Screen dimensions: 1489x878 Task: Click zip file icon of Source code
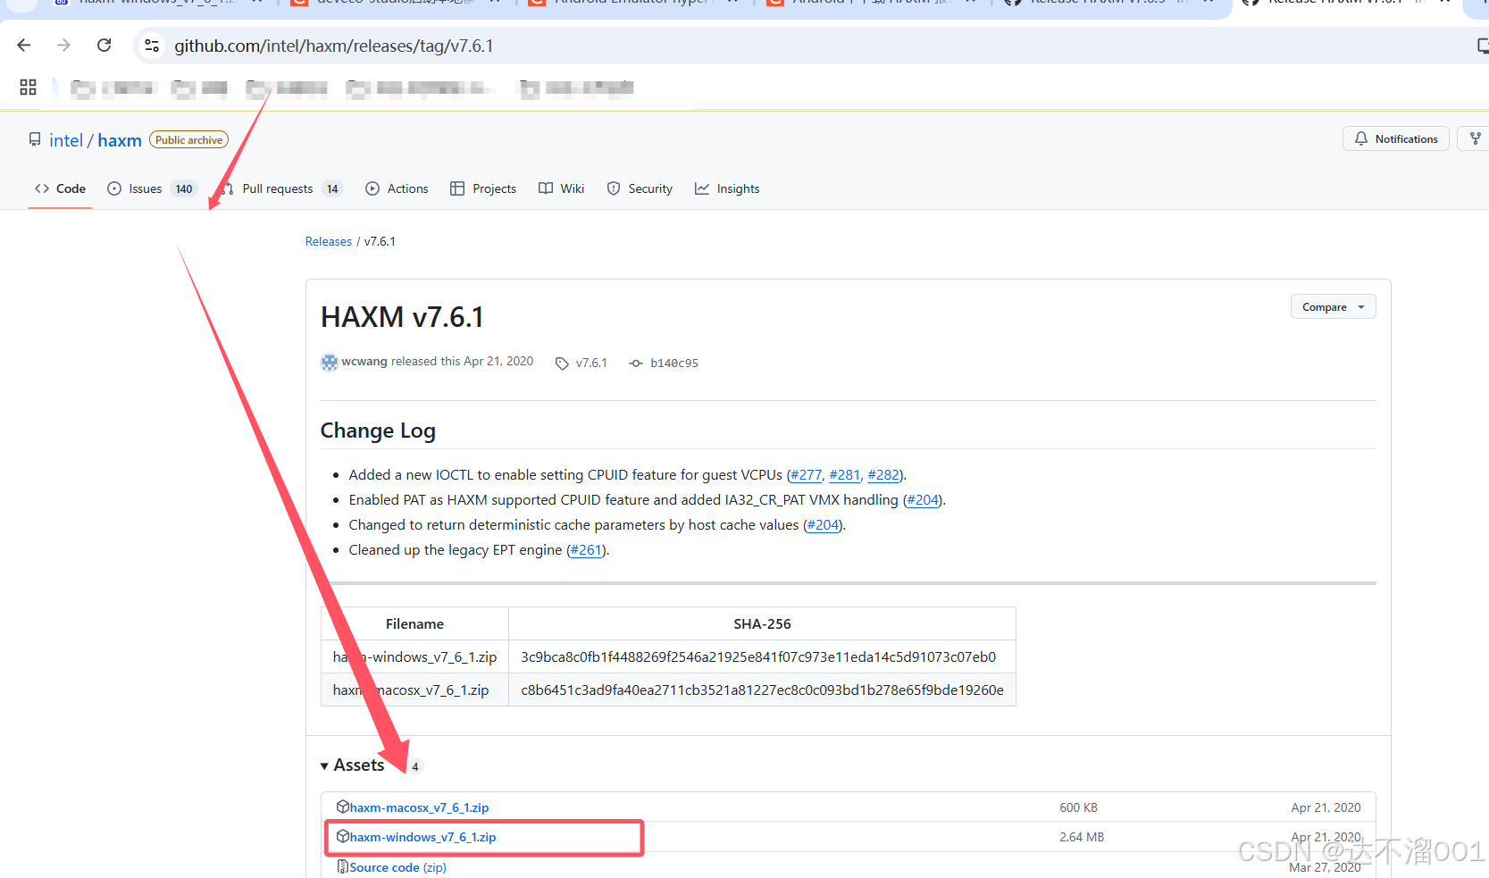(342, 866)
